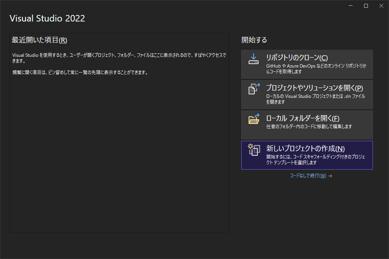Click the 最近開いた項目(R) heading

point(40,40)
